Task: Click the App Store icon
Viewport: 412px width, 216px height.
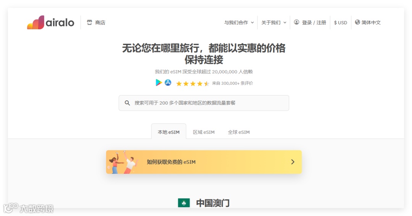Action: tap(168, 83)
